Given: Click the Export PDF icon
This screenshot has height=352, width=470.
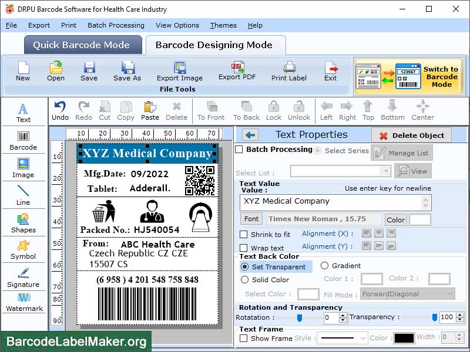Looking at the screenshot, I should (237, 70).
